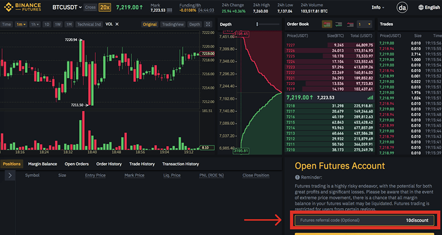This screenshot has height=235, width=442.
Task: Select the Time chart view
Action: 6,24
